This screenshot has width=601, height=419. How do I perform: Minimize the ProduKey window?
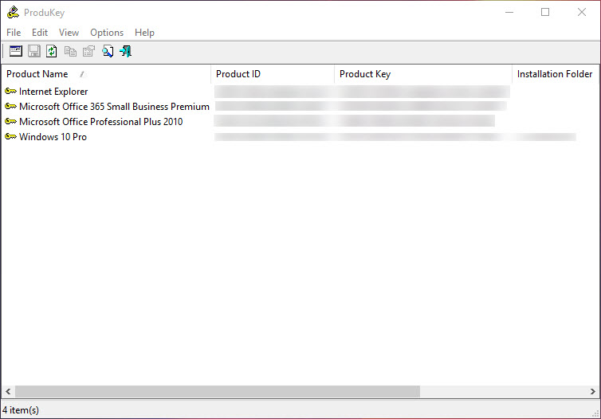(x=509, y=12)
